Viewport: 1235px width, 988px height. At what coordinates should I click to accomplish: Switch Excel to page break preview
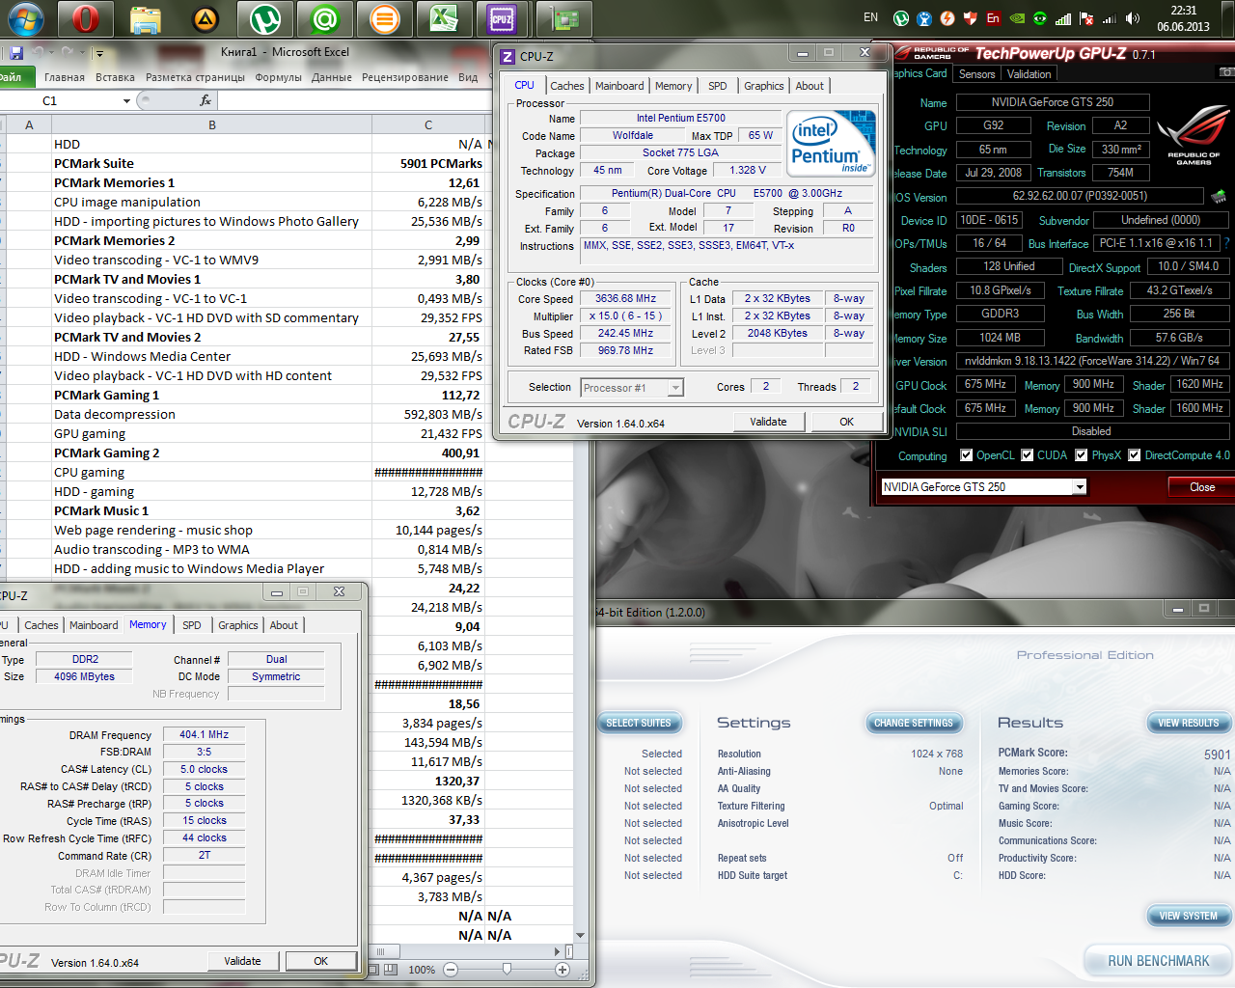390,969
